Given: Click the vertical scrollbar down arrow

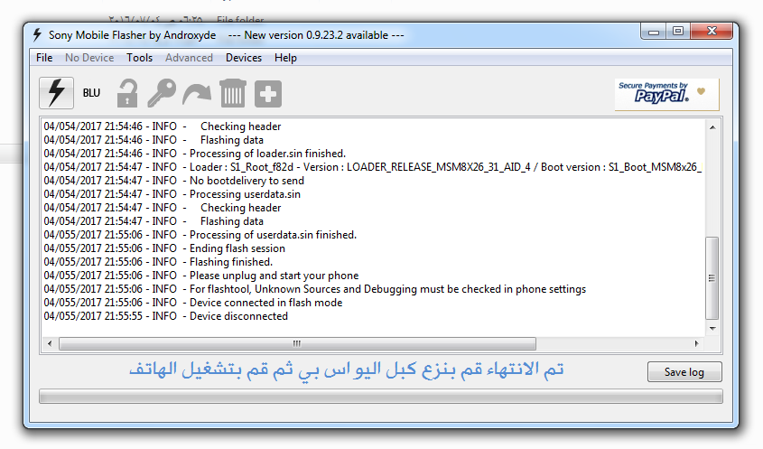Looking at the screenshot, I should pos(712,329).
